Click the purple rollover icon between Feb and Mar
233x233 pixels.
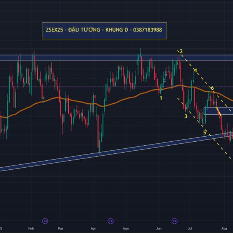pyautogui.click(x=45, y=221)
